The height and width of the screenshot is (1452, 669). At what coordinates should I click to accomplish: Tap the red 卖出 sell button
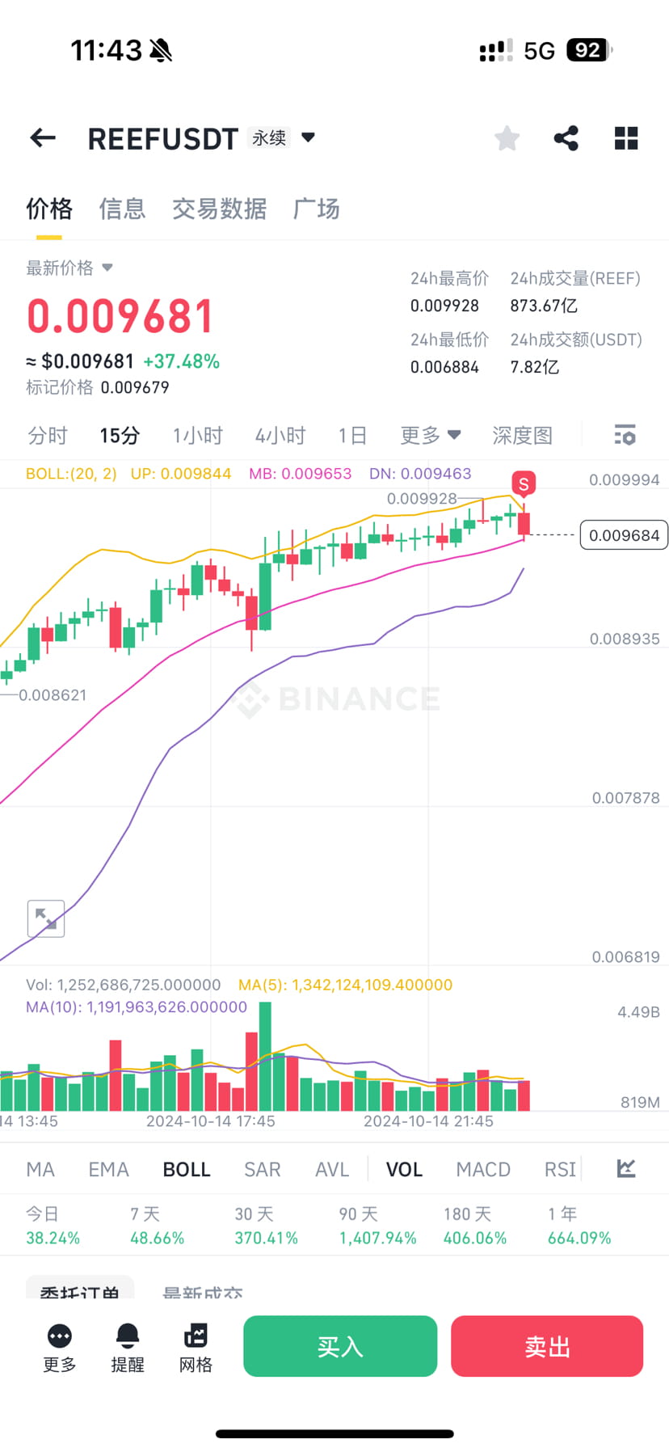[547, 1346]
